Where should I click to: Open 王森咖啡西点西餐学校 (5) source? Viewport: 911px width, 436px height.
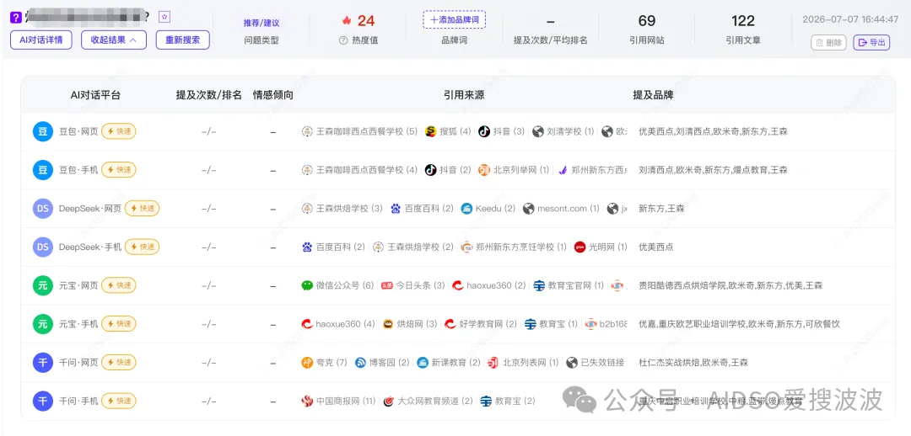[x=359, y=131]
